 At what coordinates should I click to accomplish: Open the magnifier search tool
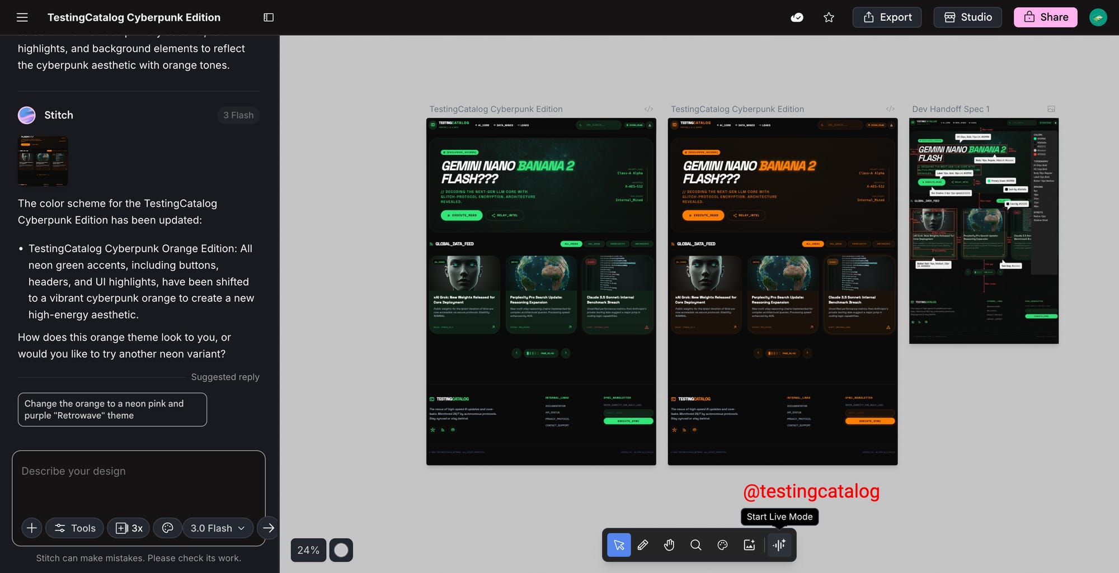point(695,545)
